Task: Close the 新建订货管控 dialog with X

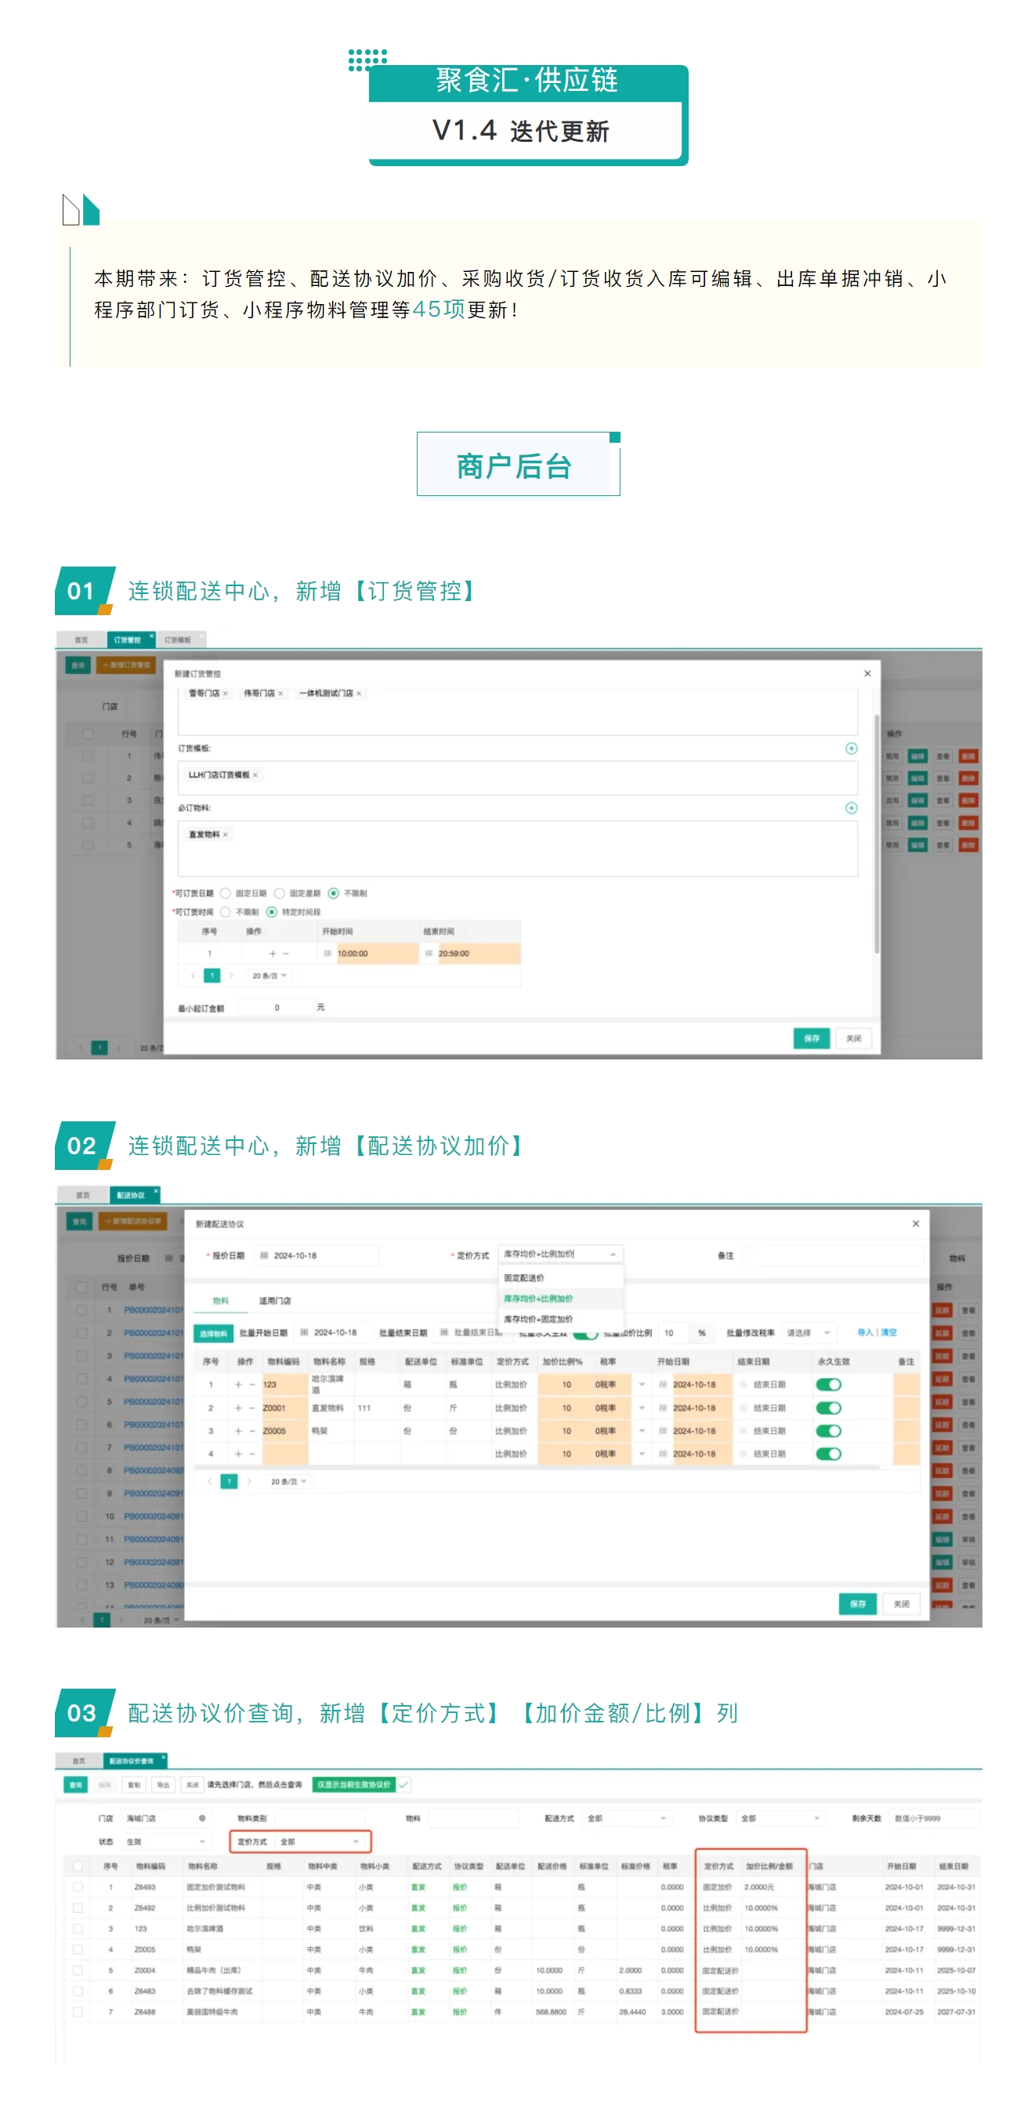Action: (x=866, y=673)
